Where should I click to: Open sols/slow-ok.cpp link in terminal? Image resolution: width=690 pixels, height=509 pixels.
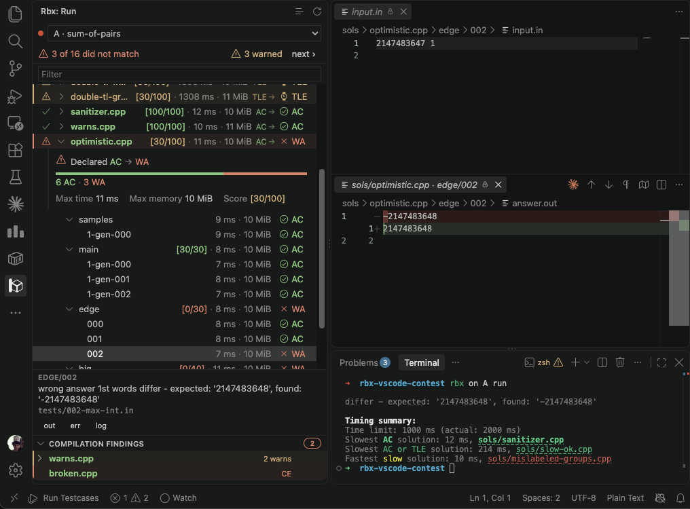554,449
